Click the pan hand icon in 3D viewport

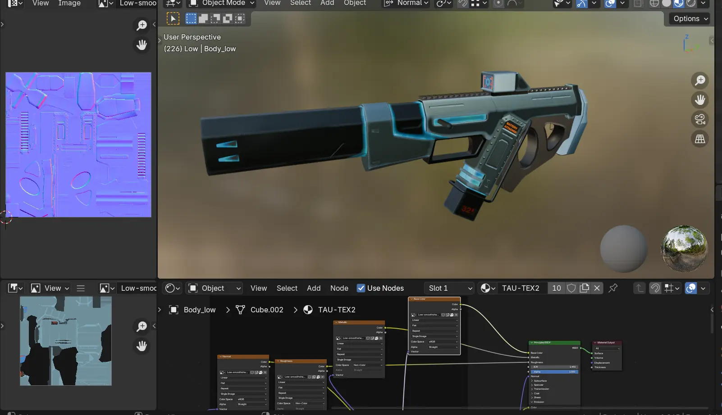(699, 100)
